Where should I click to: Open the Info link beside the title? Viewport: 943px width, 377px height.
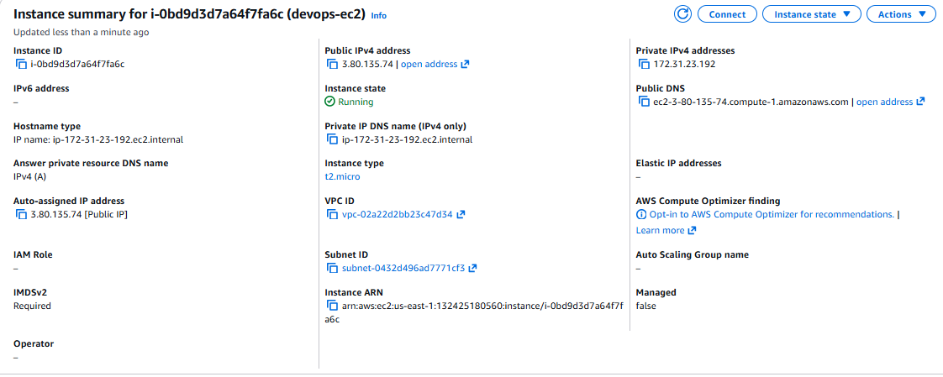(379, 16)
